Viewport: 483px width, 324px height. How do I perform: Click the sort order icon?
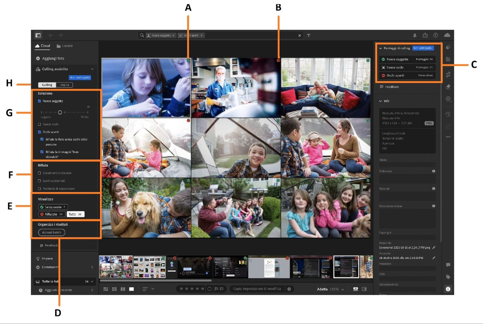145,289
